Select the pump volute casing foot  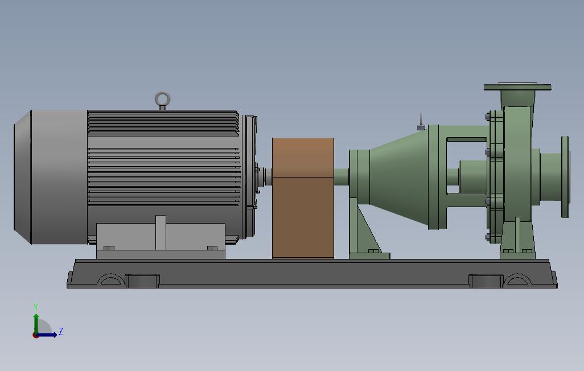[x=518, y=238]
